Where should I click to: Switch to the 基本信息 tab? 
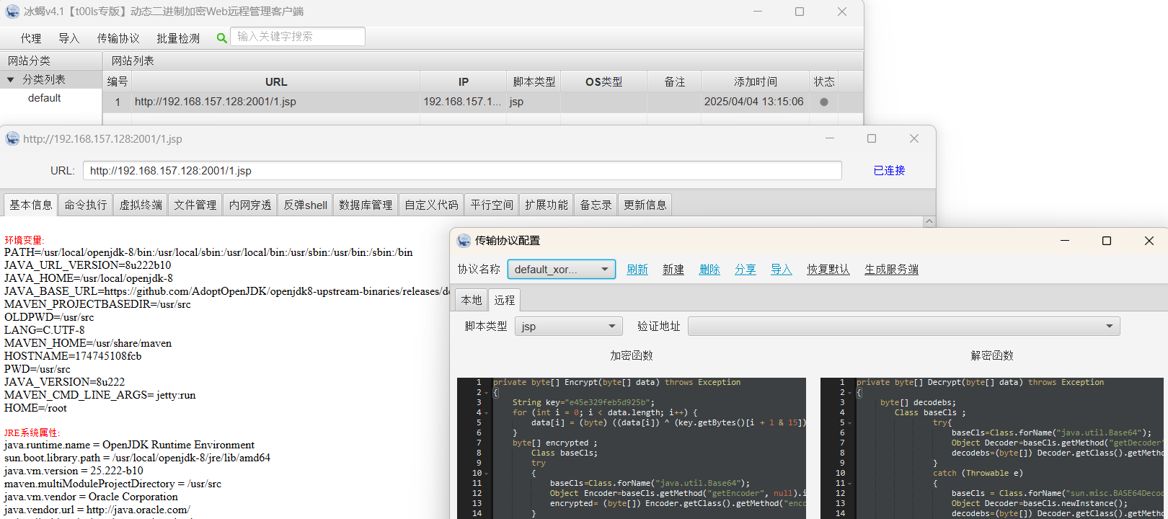[31, 205]
